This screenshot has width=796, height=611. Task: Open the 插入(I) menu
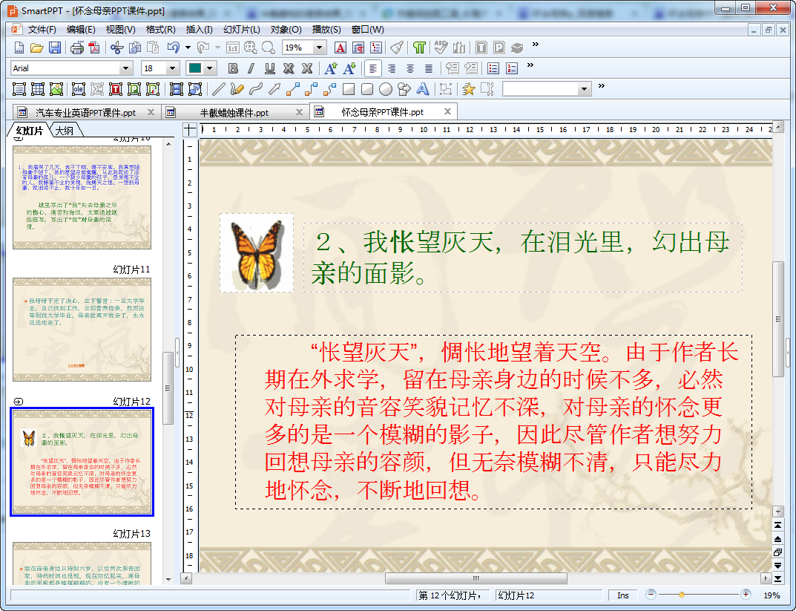pyautogui.click(x=199, y=30)
